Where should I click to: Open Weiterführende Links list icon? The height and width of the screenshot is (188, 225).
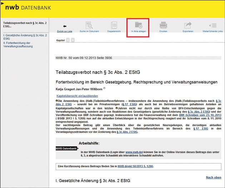[213, 26]
